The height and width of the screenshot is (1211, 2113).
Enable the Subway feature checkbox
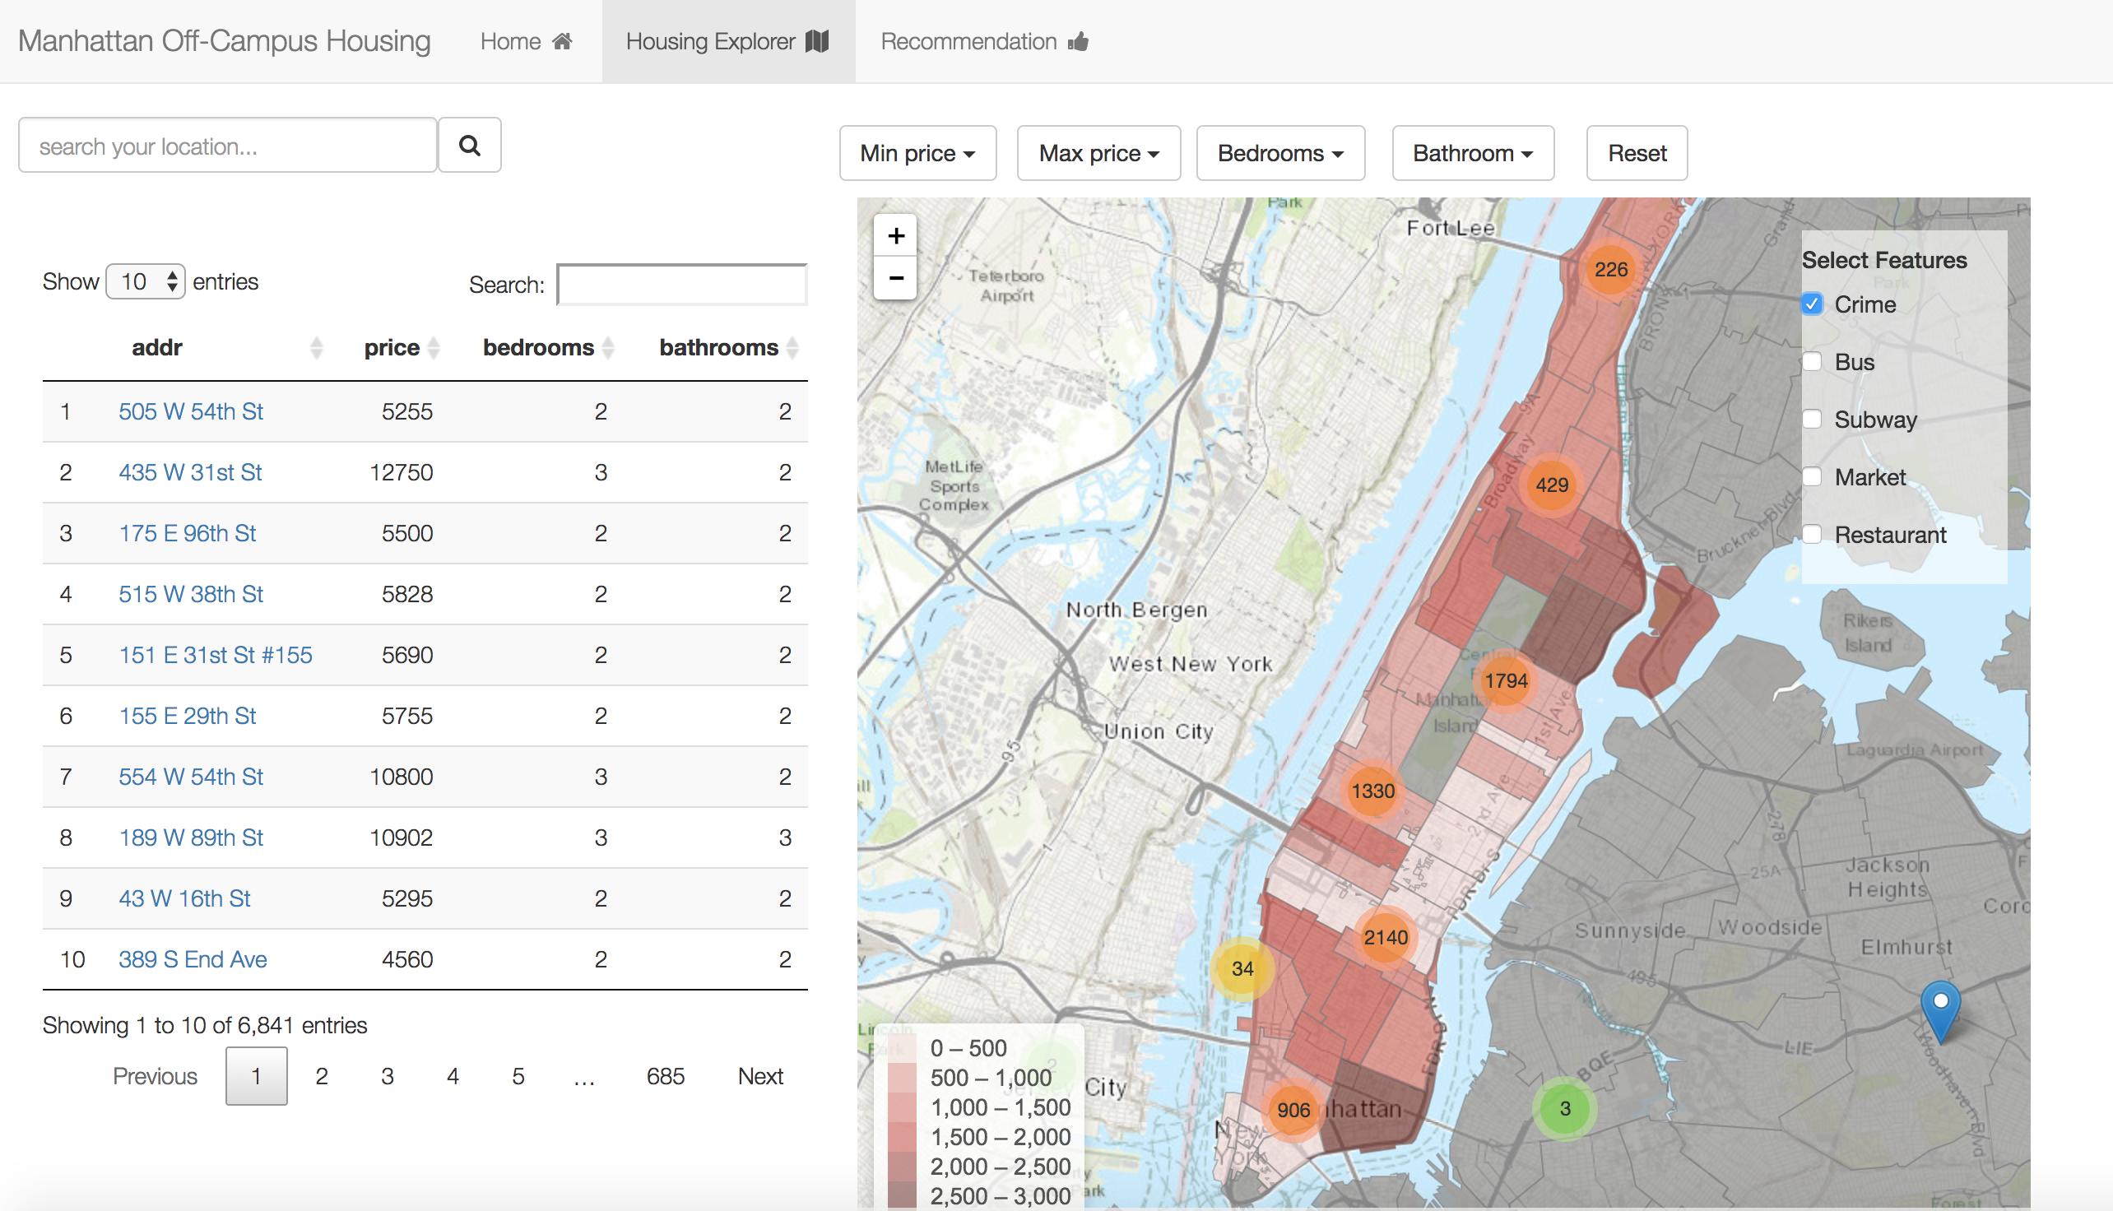1812,420
